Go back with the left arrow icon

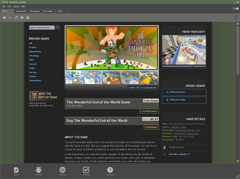point(4,18)
